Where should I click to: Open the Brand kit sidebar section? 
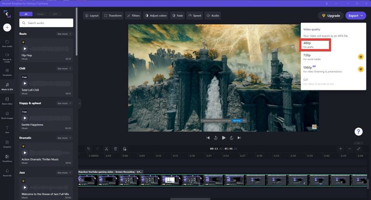(7, 172)
